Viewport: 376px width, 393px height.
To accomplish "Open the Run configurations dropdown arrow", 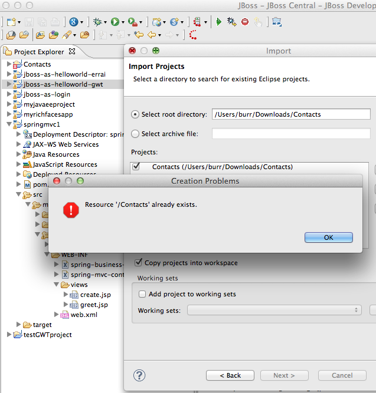I will (x=123, y=22).
